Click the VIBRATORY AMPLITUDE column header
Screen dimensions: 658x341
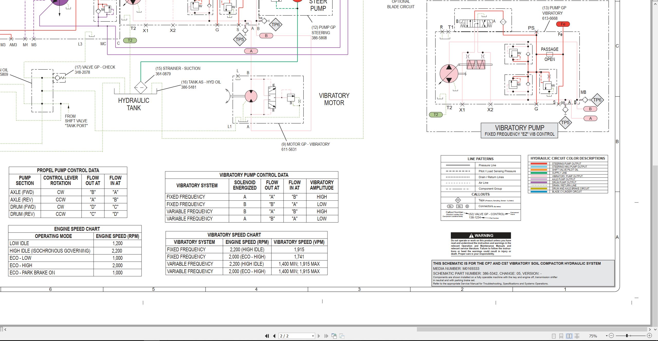point(322,185)
